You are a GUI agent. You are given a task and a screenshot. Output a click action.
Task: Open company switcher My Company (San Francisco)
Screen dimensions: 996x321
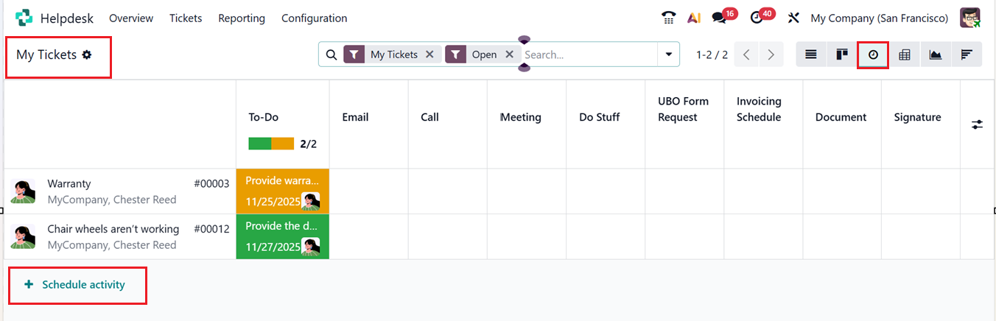(x=879, y=18)
